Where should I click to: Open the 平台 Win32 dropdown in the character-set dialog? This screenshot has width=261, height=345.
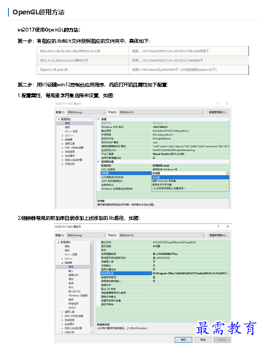[x=162, y=112]
